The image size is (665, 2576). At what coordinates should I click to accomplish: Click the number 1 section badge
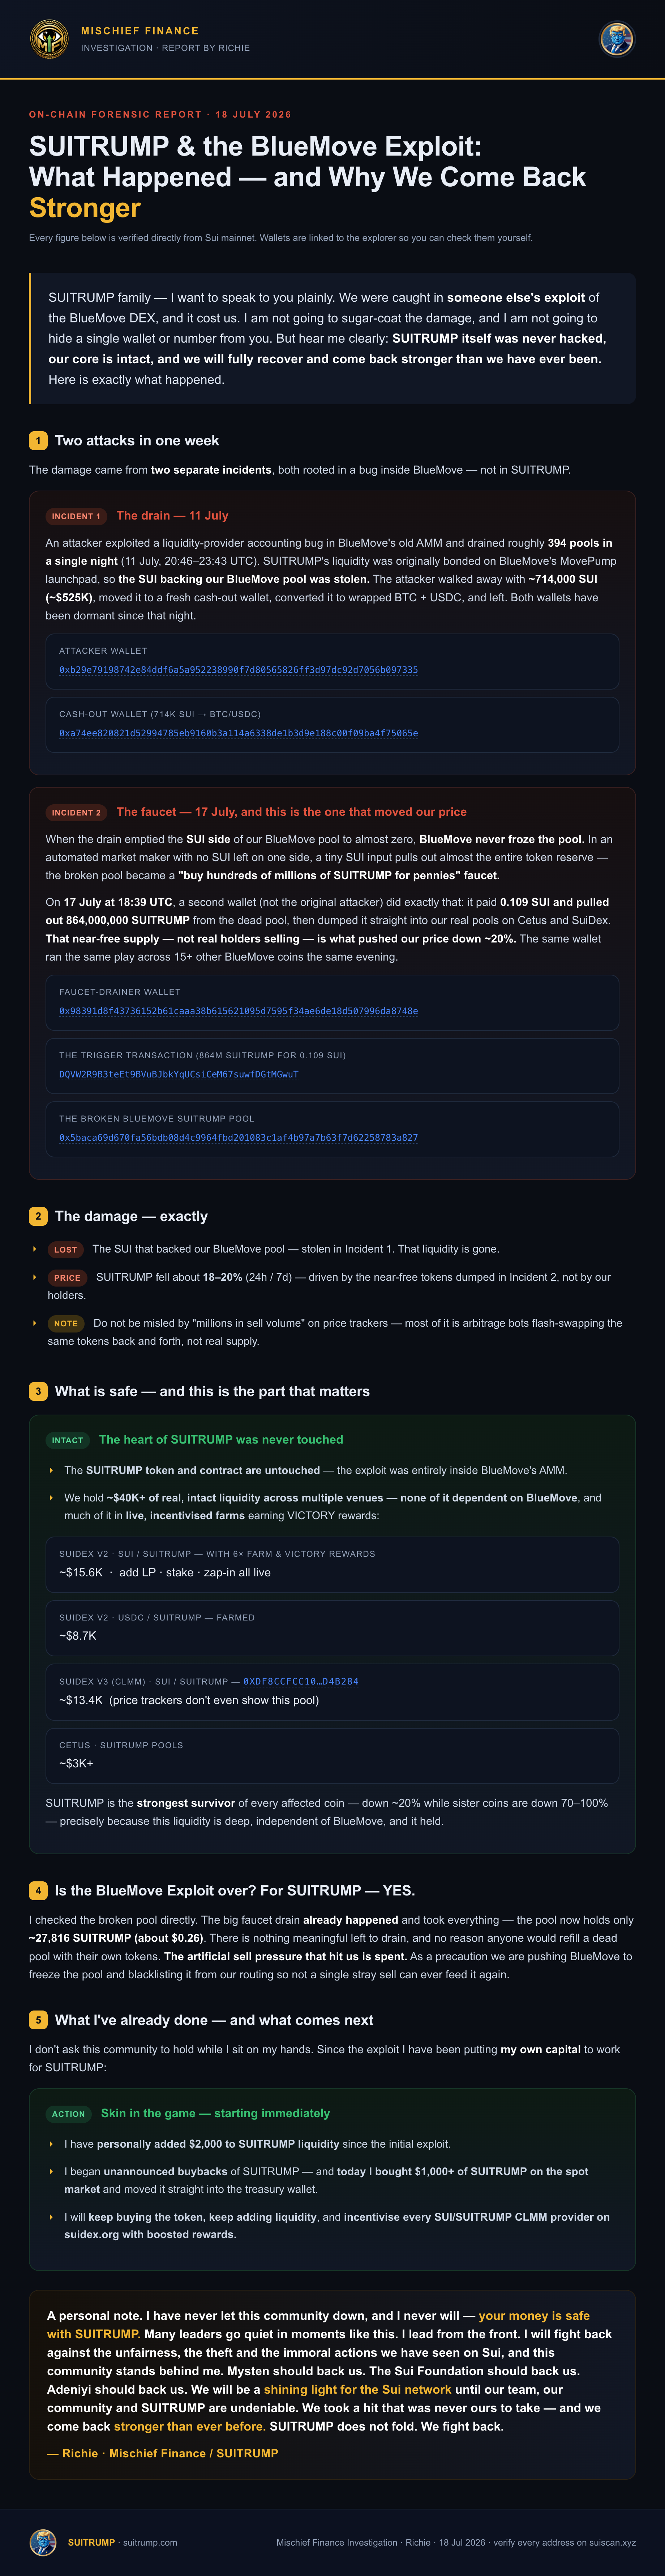point(38,440)
